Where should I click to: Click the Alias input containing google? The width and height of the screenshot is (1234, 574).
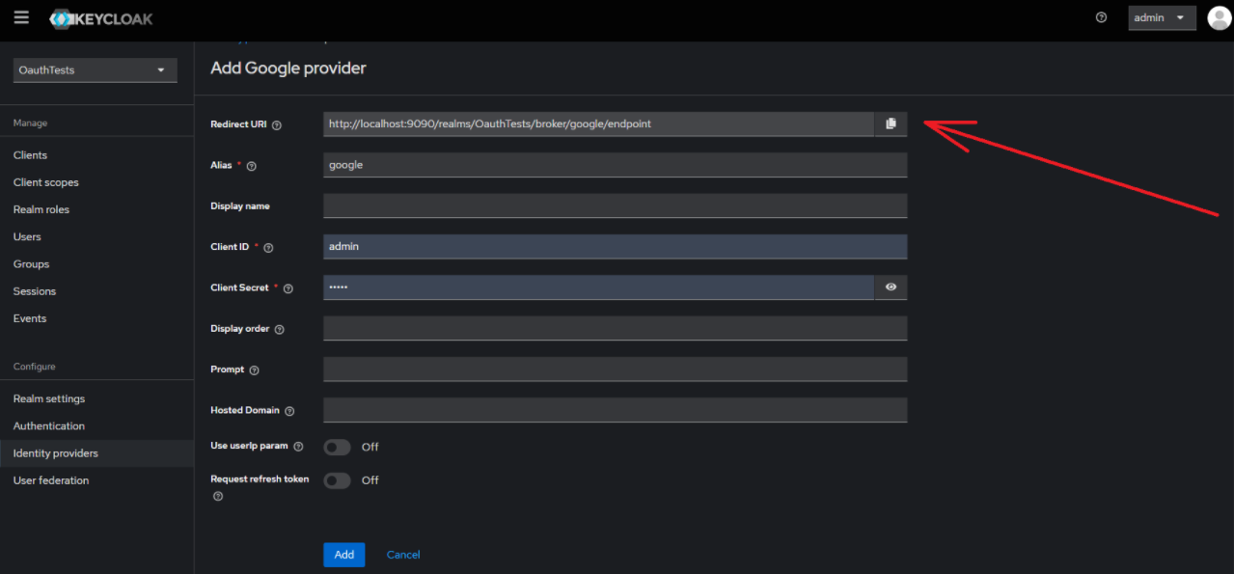[x=616, y=165]
